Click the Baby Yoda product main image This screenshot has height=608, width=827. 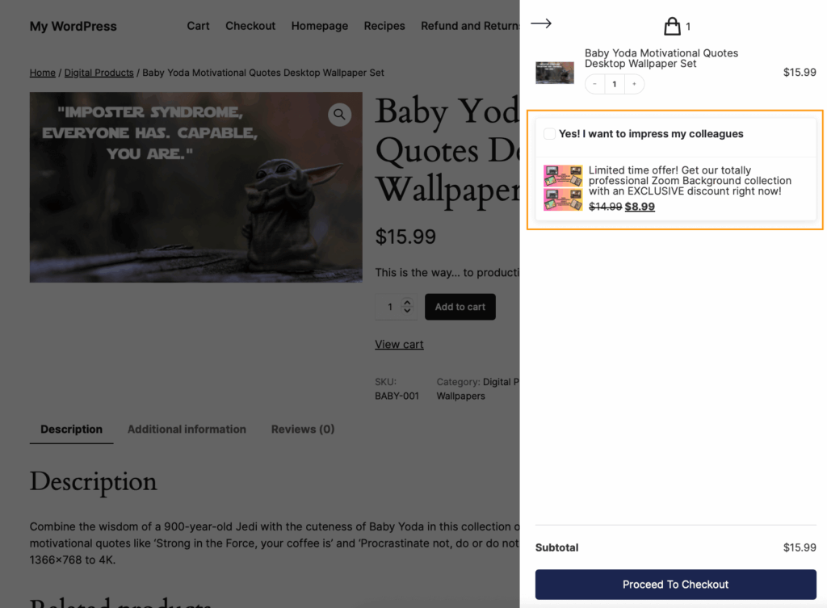(x=195, y=187)
